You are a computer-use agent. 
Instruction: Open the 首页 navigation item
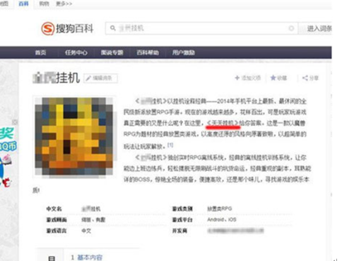click(40, 52)
